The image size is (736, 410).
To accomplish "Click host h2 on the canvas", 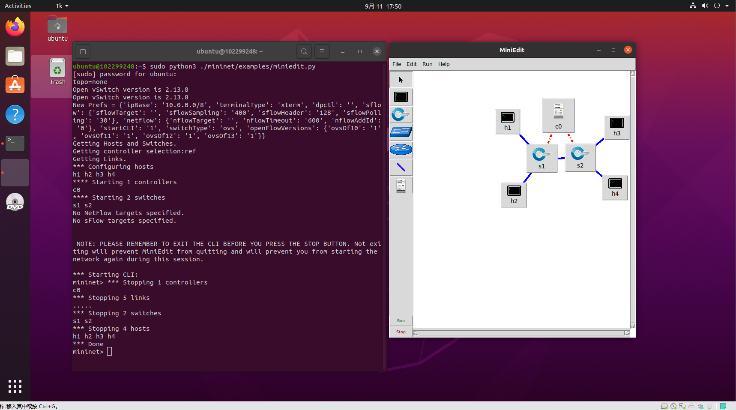I will (514, 195).
